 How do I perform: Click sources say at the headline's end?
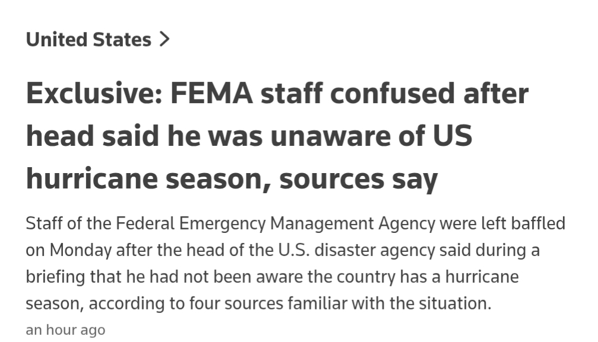[x=359, y=179]
